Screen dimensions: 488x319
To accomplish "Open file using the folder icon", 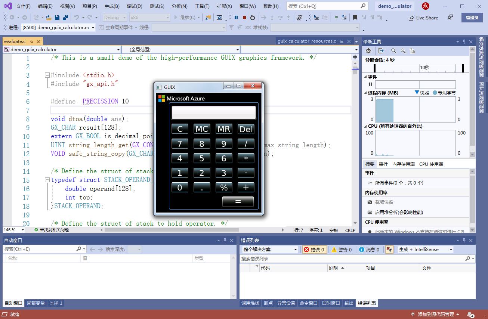I will pyautogui.click(x=49, y=18).
